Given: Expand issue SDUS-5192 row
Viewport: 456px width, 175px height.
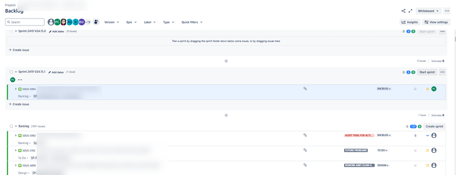Looking at the screenshot, I should pos(16,150).
